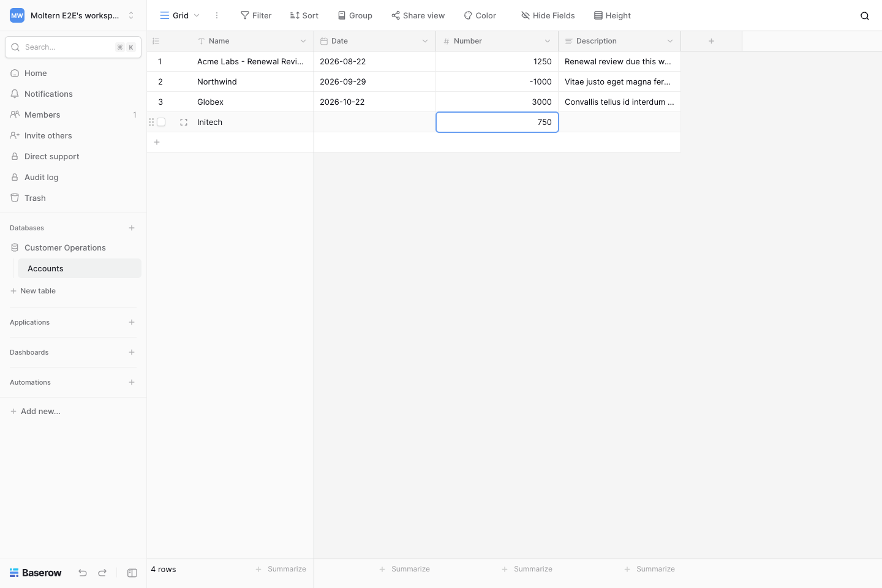Click New table in sidebar
Screen dimensions: 882x588
pos(33,291)
